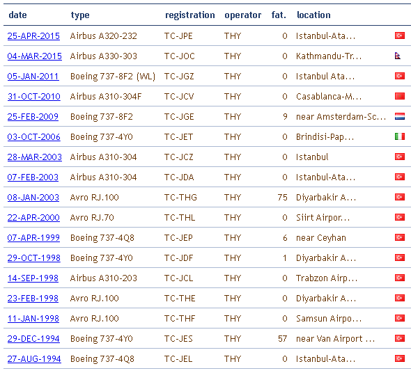Follow the 08-JAN-2003 date link
The image size is (411, 380).
[33, 197]
